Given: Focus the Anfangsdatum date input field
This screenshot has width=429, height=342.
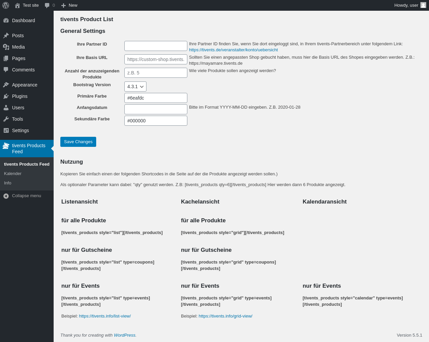Looking at the screenshot, I should click(x=156, y=109).
